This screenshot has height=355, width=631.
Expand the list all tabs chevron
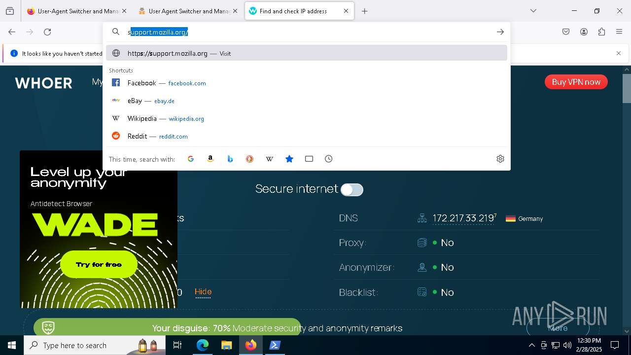pos(533,11)
